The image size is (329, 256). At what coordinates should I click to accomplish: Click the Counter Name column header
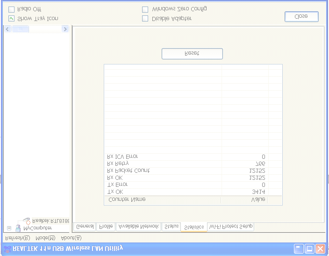pyautogui.click(x=163, y=199)
